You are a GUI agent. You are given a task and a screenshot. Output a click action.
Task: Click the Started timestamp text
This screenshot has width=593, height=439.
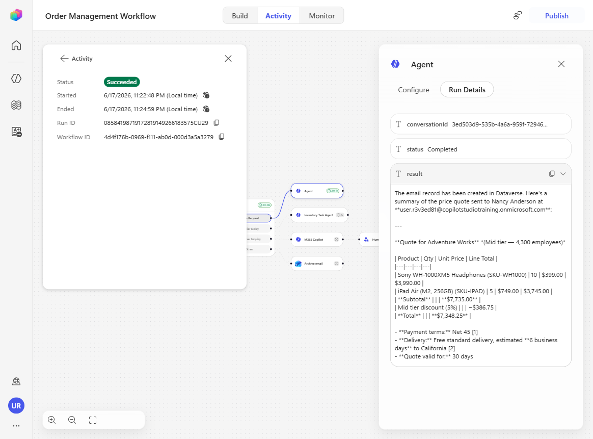pyautogui.click(x=150, y=95)
